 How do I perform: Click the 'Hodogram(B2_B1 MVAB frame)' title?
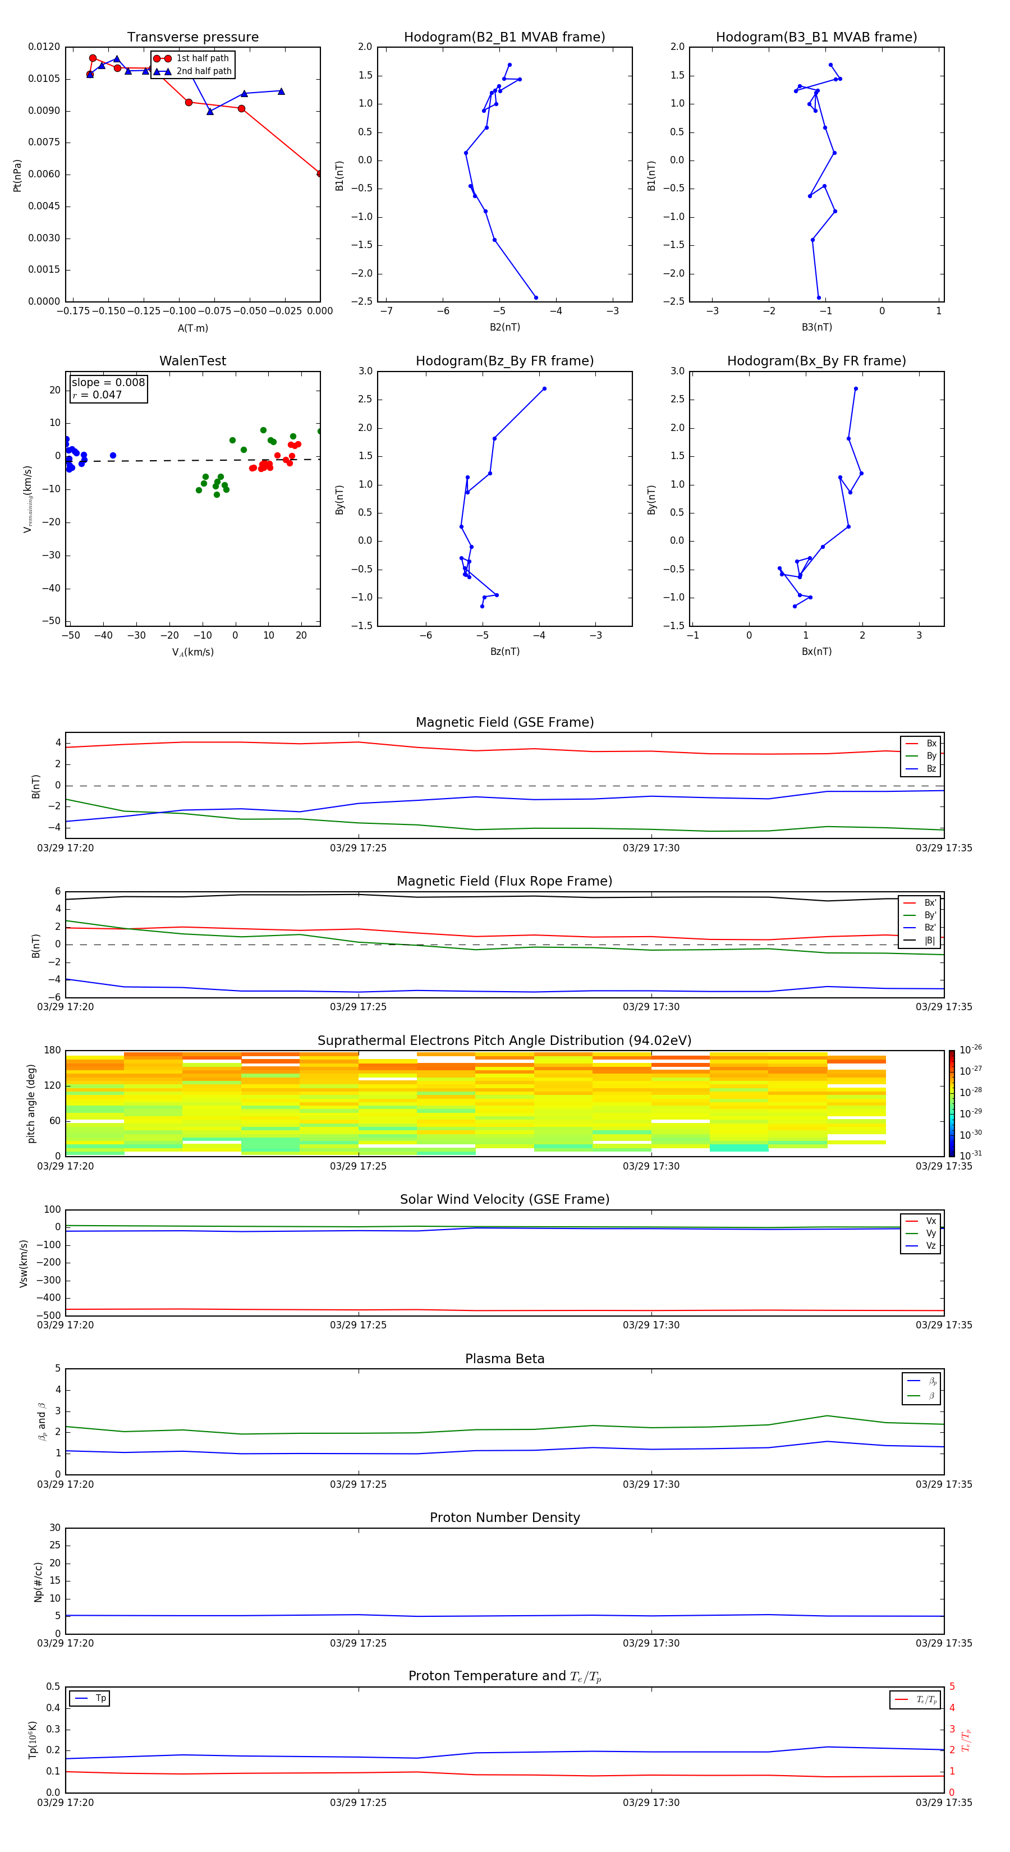[x=504, y=38]
